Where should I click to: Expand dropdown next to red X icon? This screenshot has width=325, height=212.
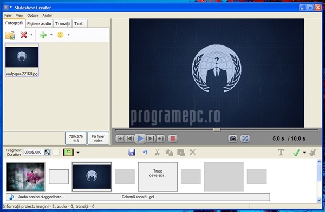(31, 35)
